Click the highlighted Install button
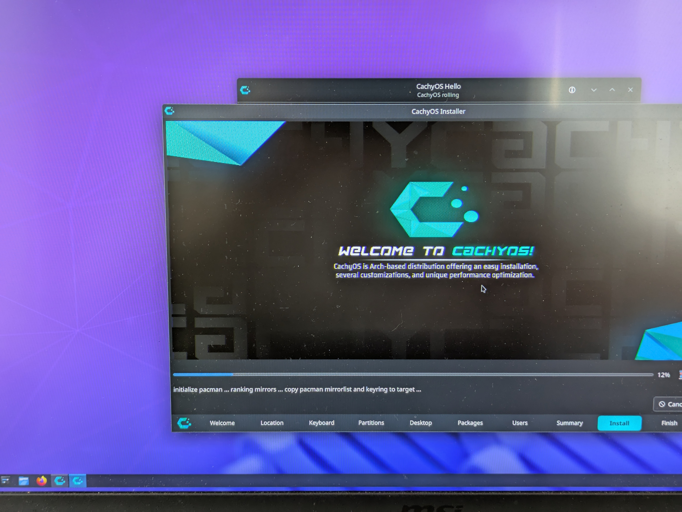Viewport: 682px width, 512px height. coord(619,423)
